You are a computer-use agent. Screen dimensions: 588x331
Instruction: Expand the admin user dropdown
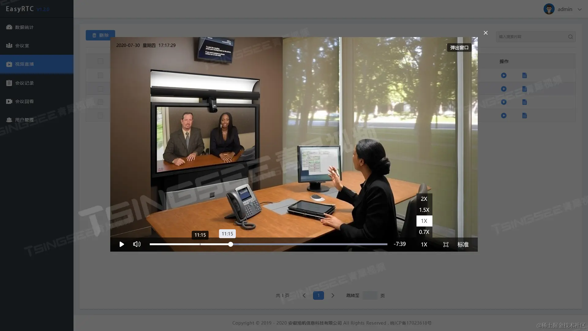point(579,9)
